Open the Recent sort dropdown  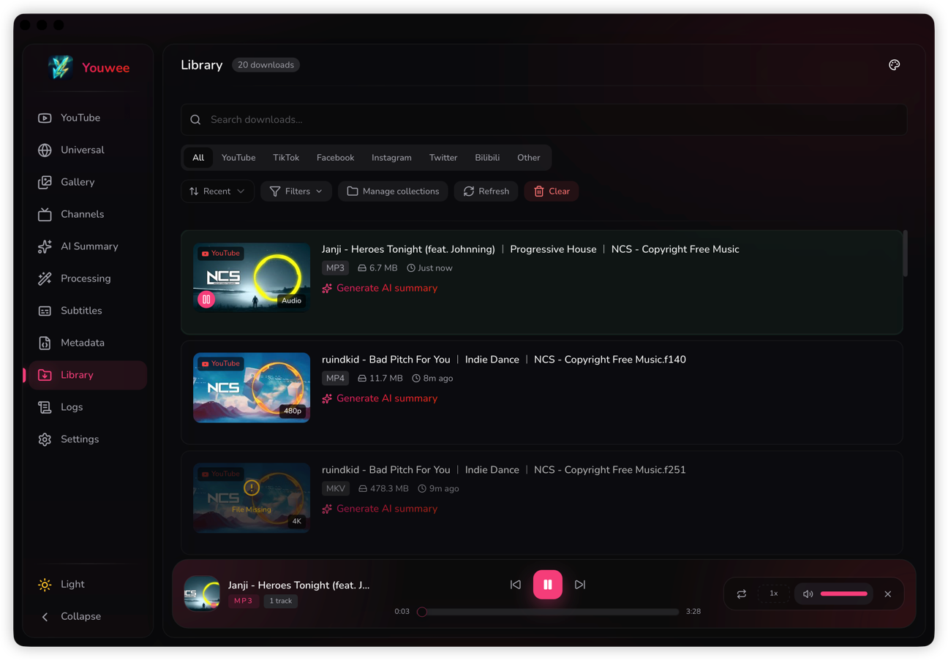(x=217, y=191)
